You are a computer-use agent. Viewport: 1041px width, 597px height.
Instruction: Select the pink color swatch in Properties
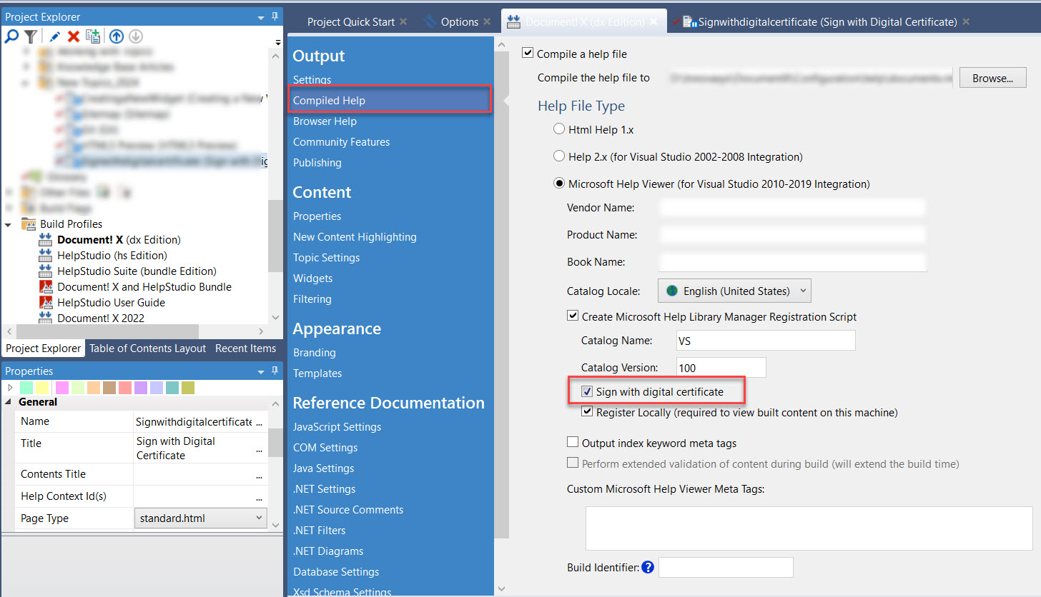click(x=63, y=389)
